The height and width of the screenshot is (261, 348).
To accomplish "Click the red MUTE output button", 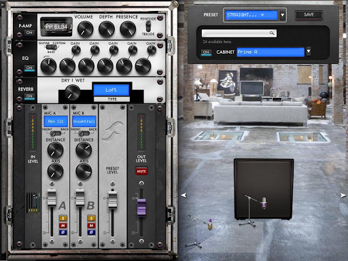I will 141,171.
